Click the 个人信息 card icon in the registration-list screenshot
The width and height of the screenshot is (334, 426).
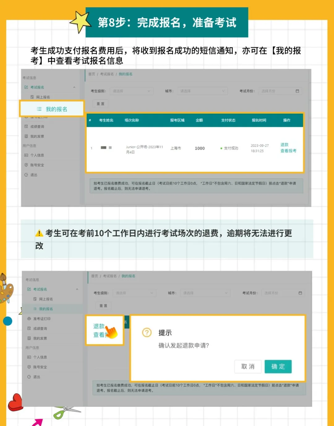click(x=26, y=155)
